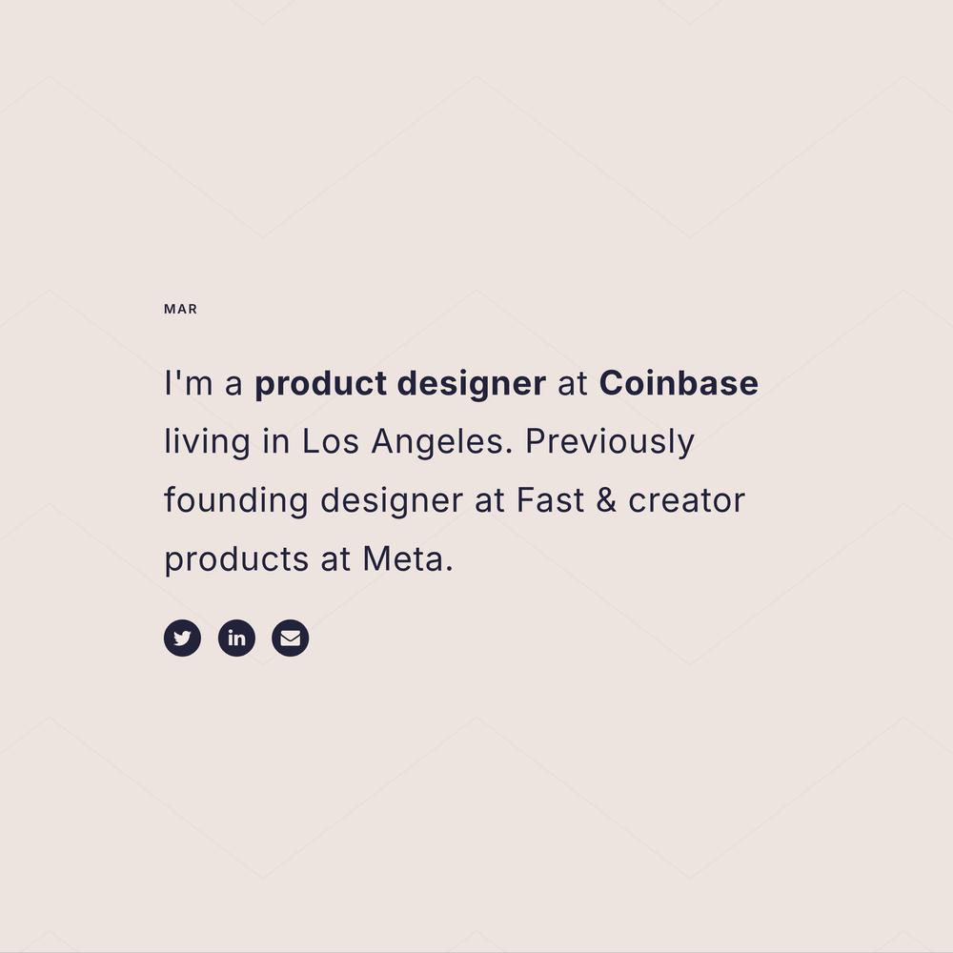Click the email envelope icon
953x953 pixels.
click(291, 639)
